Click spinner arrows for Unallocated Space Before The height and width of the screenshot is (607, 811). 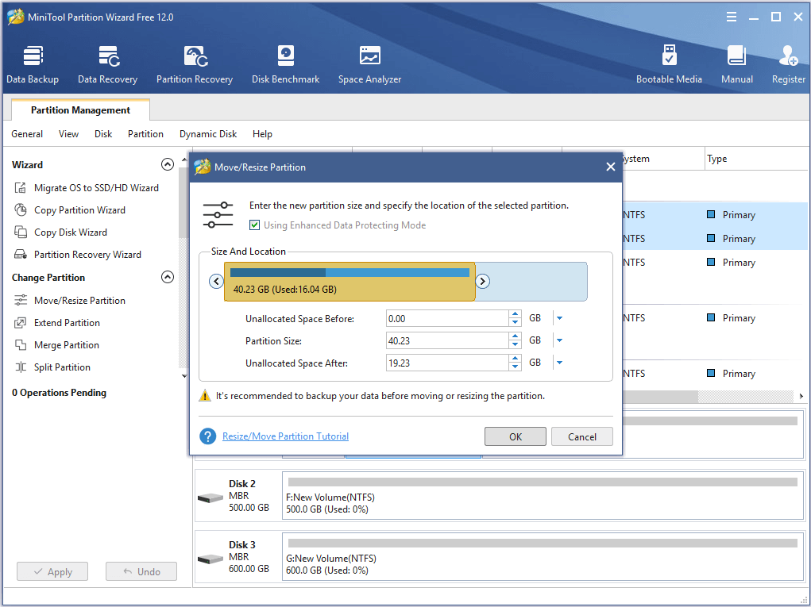coord(515,319)
